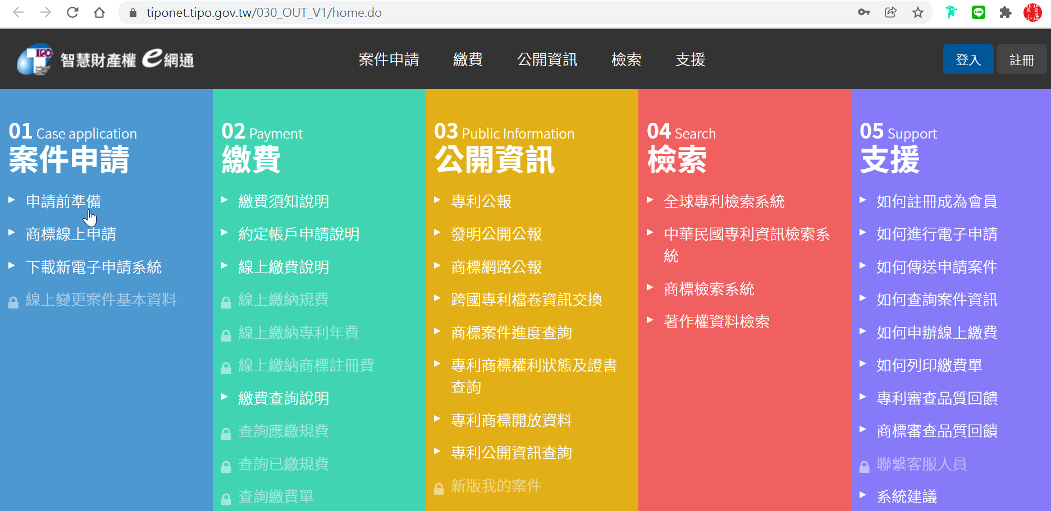Open 商標案件進度查詢 link
Image resolution: width=1051 pixels, height=511 pixels.
click(x=511, y=333)
